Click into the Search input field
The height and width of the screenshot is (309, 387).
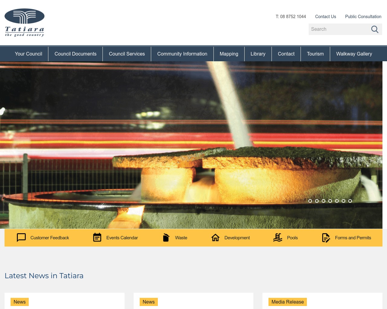tap(339, 29)
